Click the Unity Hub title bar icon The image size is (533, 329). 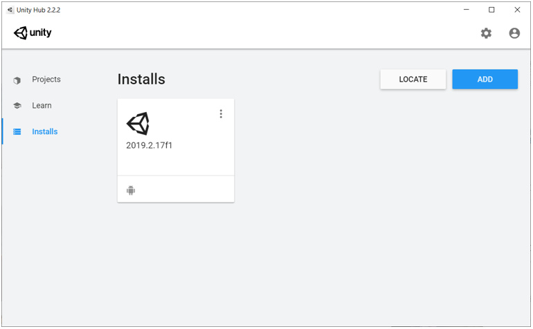tap(10, 10)
